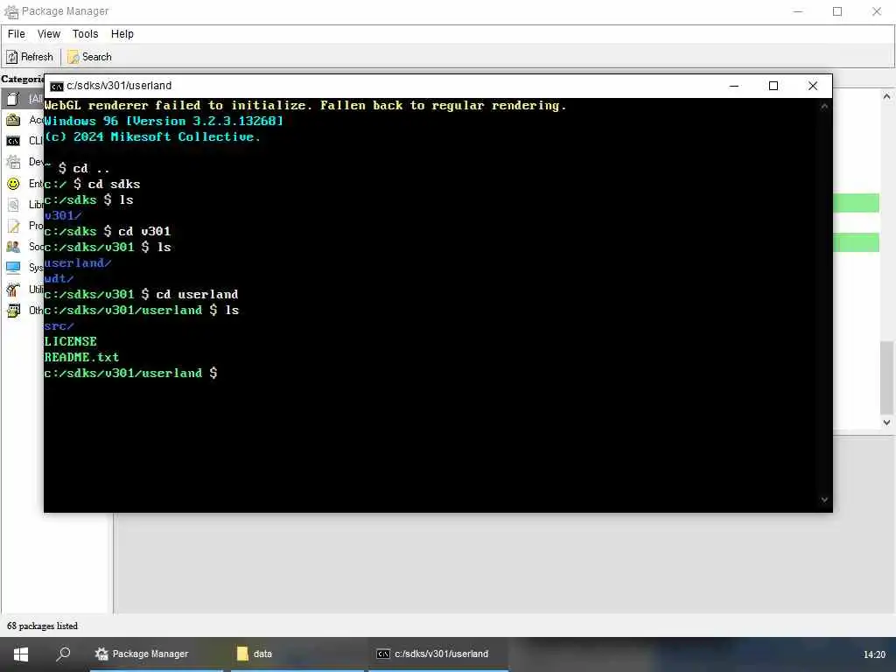Open the View menu
896x672 pixels.
49,34
